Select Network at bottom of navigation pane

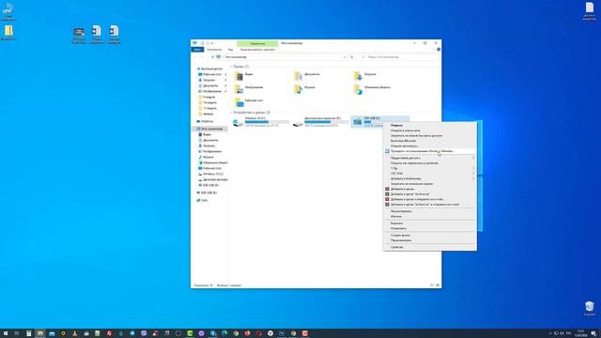202,200
